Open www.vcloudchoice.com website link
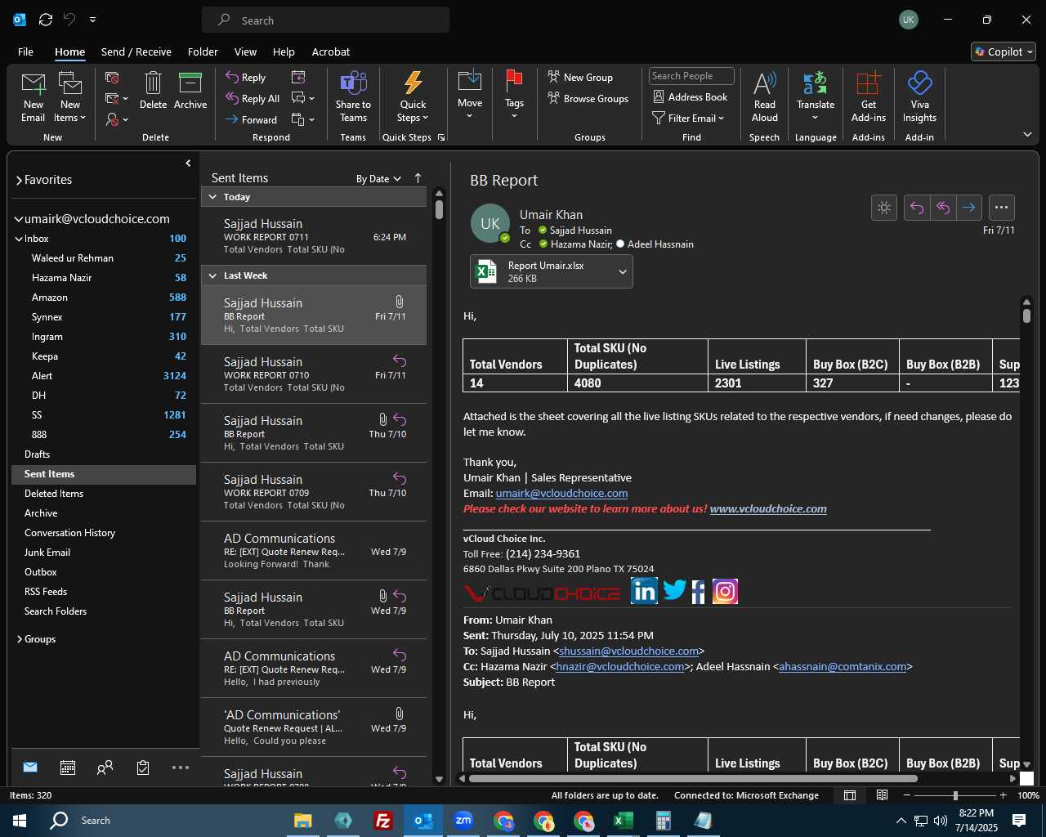Screen dimensions: 1046x837 click(768, 508)
